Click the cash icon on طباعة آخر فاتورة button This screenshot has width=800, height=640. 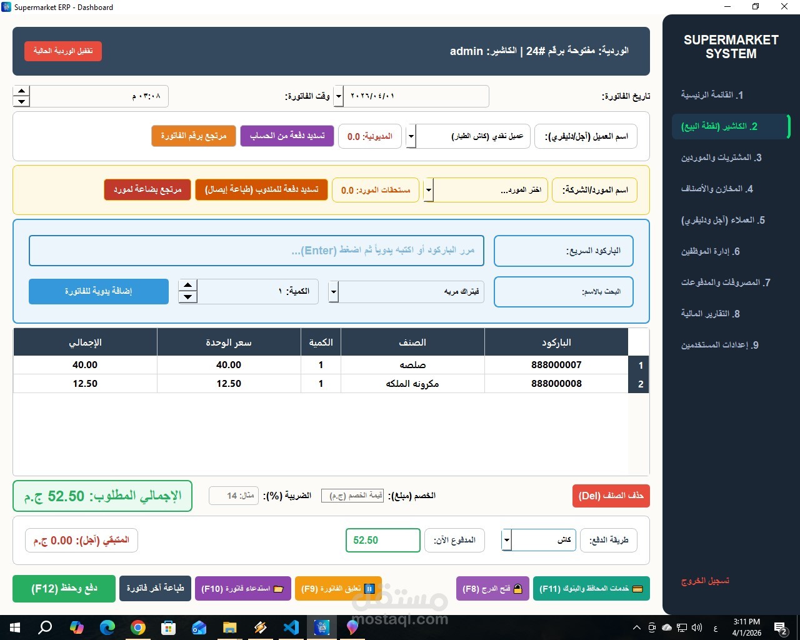(155, 588)
